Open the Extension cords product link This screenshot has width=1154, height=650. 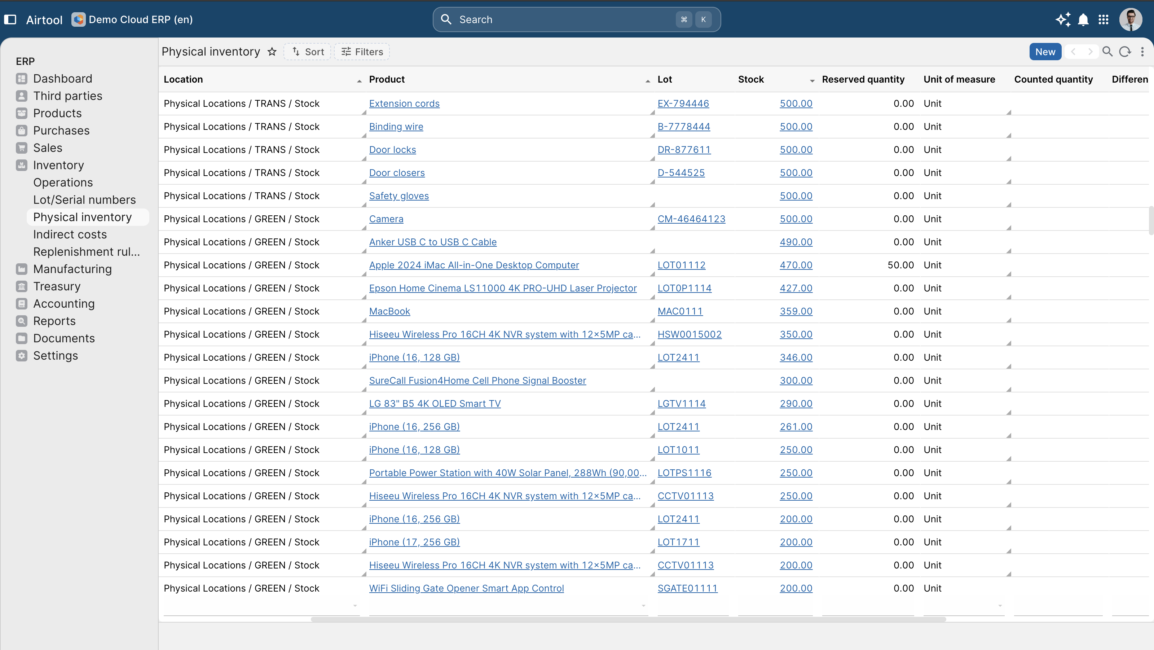coord(404,104)
